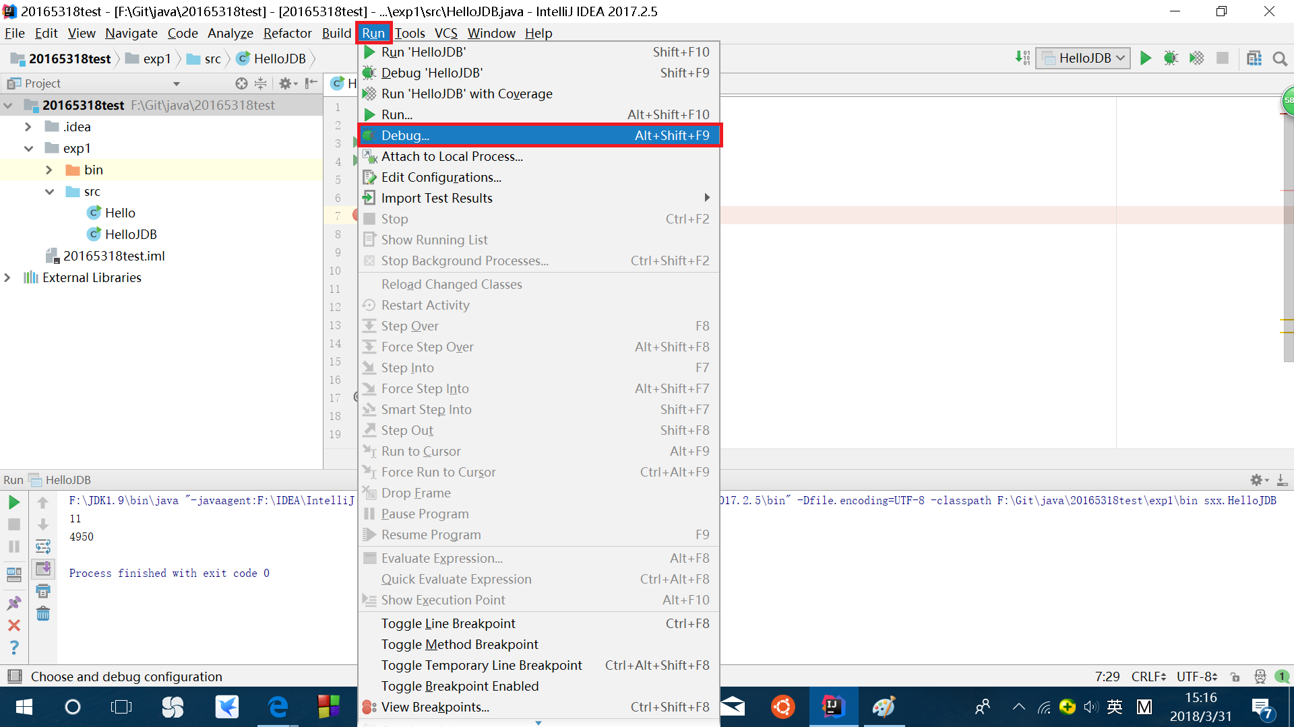1294x727 pixels.
Task: Select Toggle Method Breakpoint entry
Action: pos(539,644)
